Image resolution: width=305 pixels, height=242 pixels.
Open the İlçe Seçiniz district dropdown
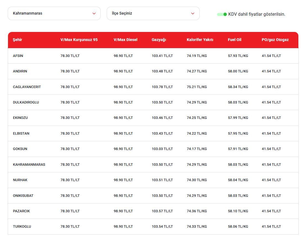coord(153,13)
